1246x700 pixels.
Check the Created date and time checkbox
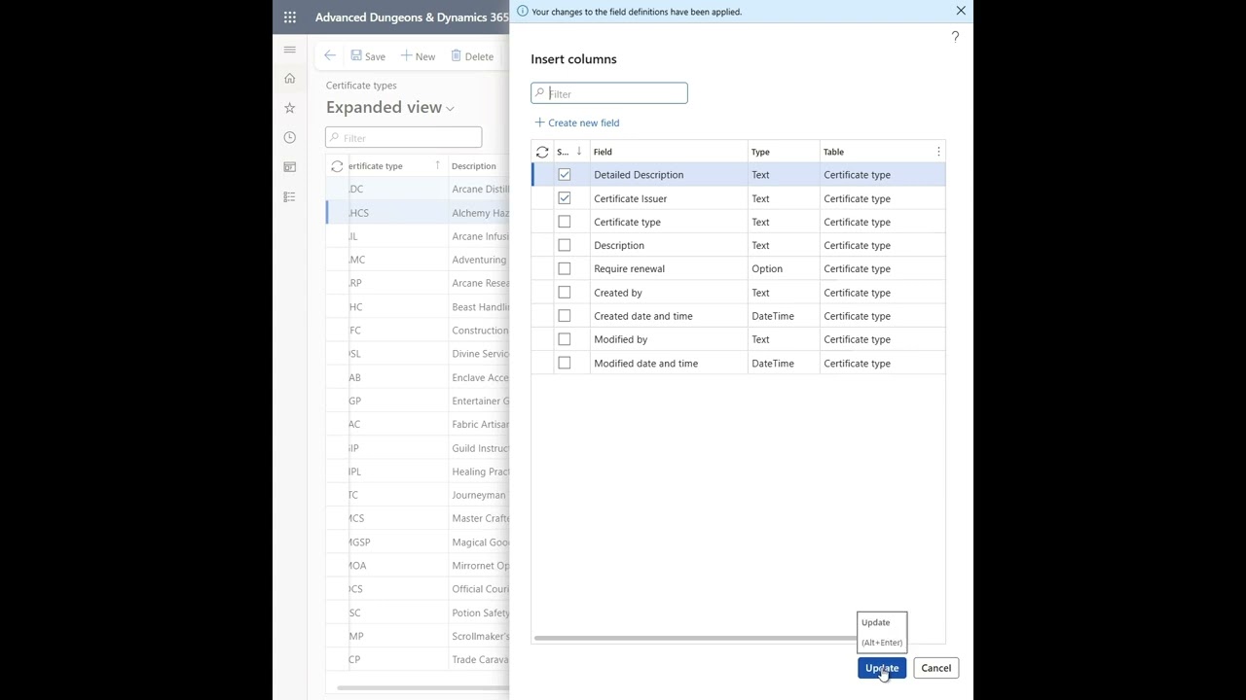[x=565, y=316]
